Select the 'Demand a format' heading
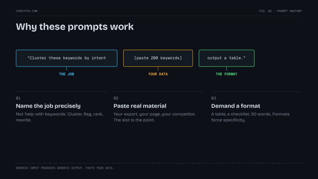This screenshot has height=179, width=318. tap(236, 106)
